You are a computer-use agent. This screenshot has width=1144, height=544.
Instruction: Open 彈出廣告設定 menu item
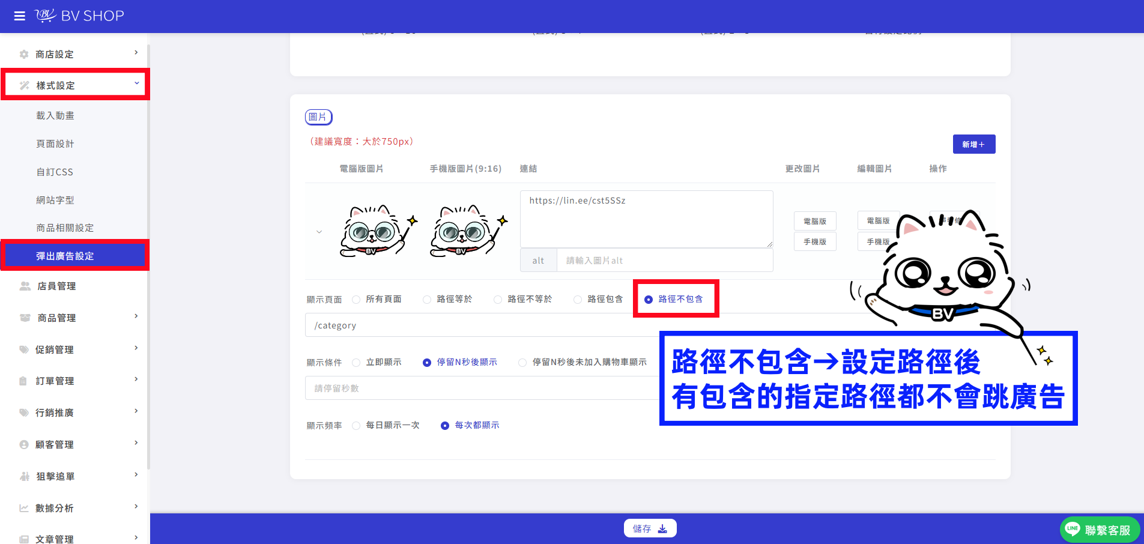74,256
